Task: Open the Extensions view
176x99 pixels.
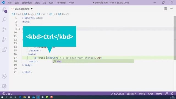Action: coord(4,50)
